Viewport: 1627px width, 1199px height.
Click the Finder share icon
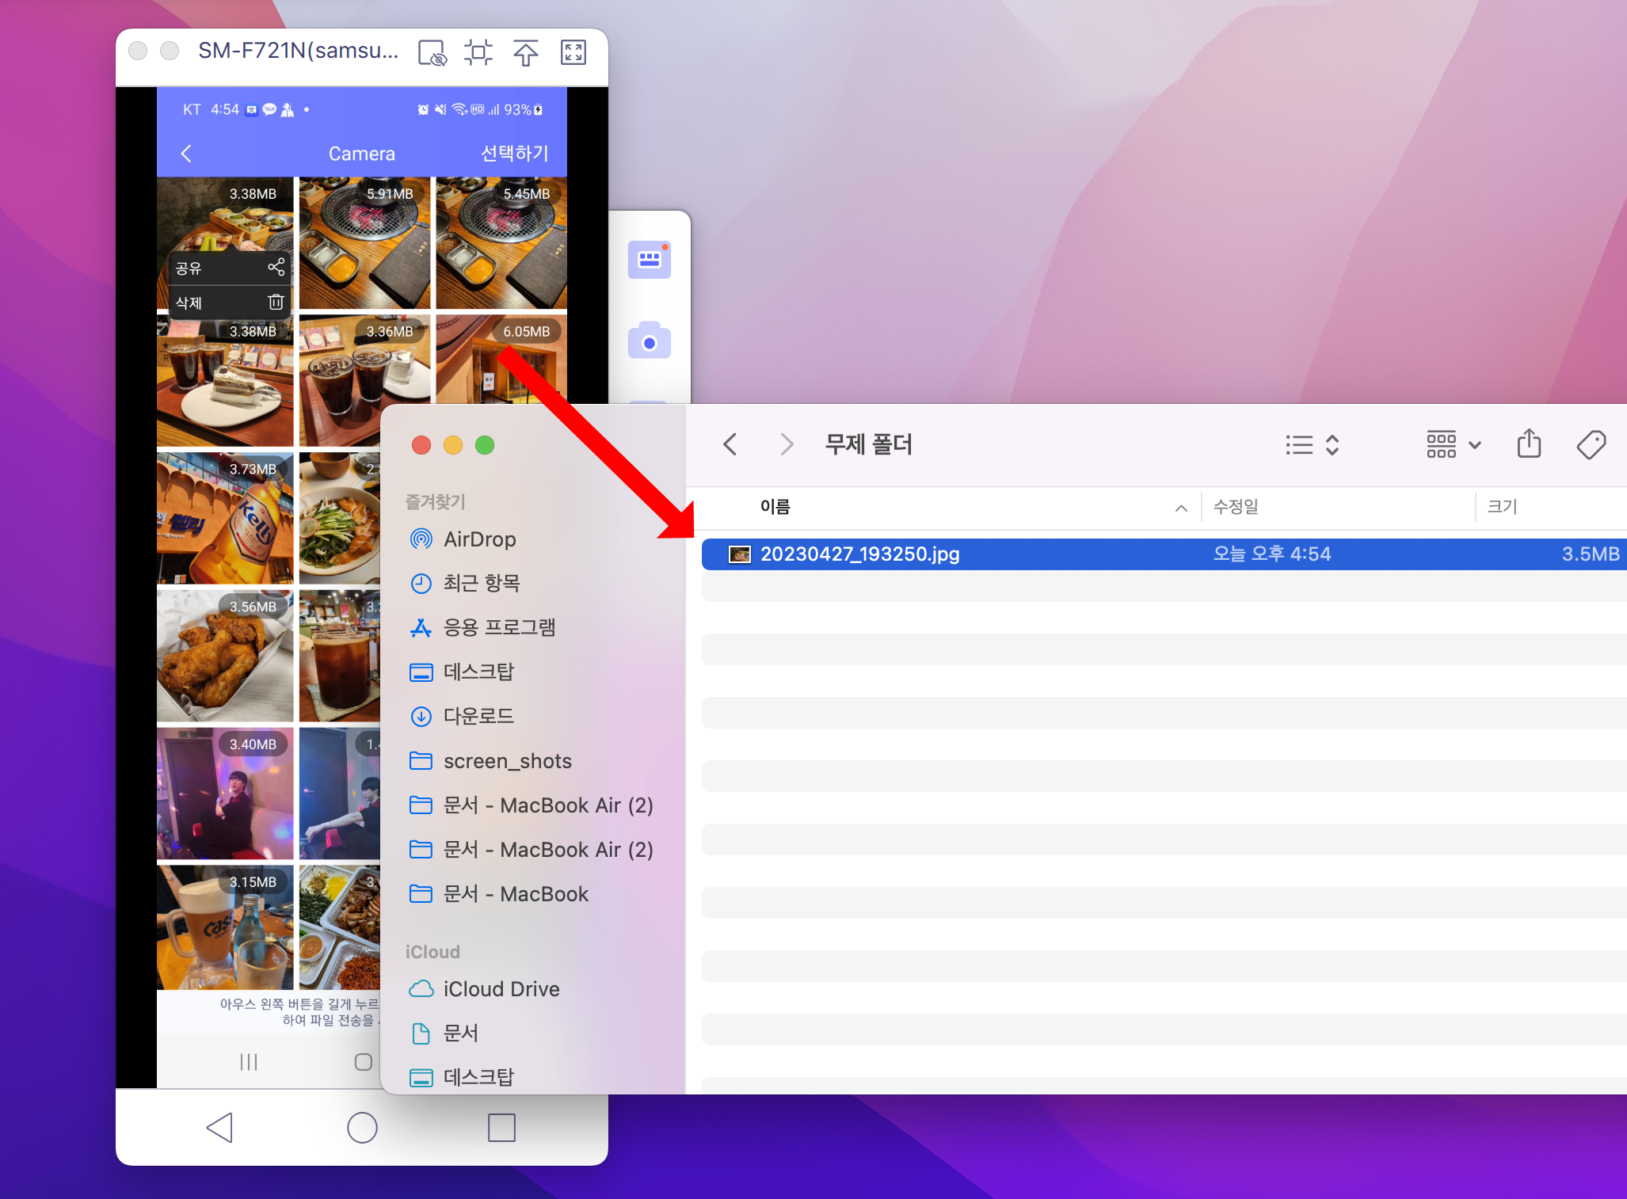click(x=1529, y=444)
